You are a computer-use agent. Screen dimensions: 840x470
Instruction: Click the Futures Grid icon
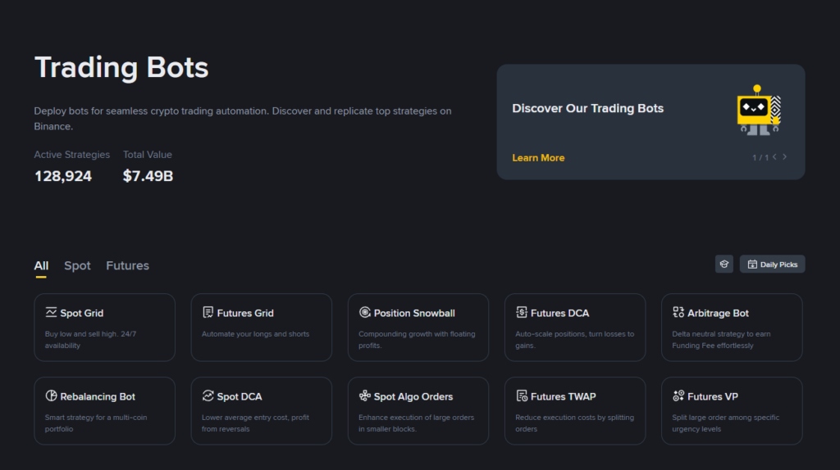pyautogui.click(x=208, y=312)
